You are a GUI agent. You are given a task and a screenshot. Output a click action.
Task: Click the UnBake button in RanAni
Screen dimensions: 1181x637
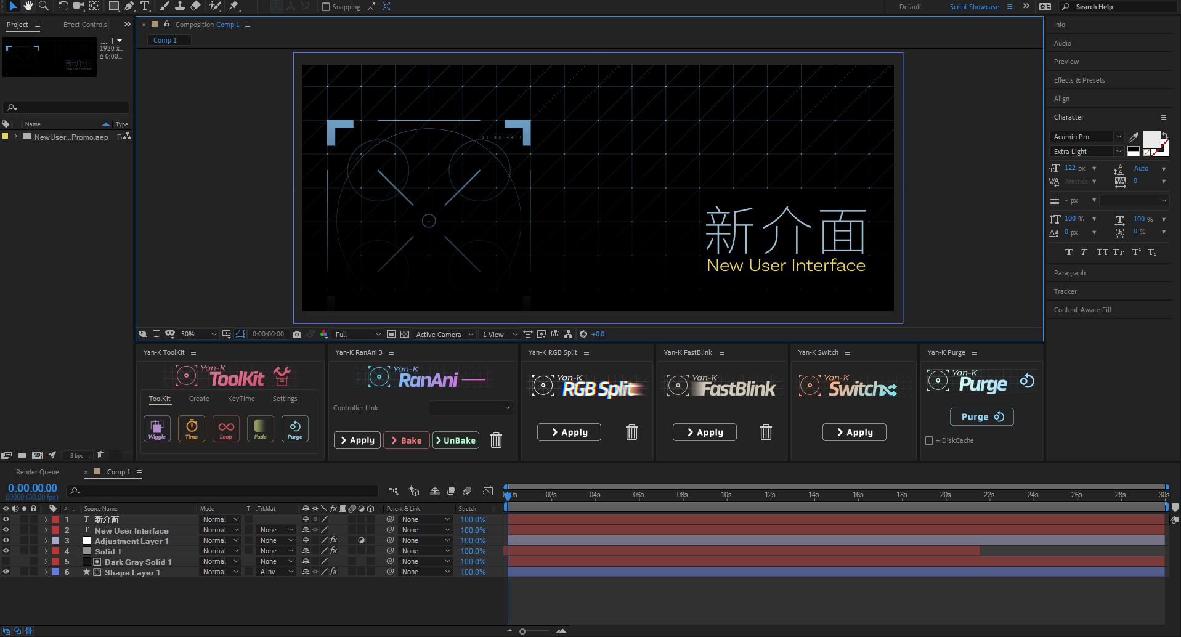tap(456, 440)
